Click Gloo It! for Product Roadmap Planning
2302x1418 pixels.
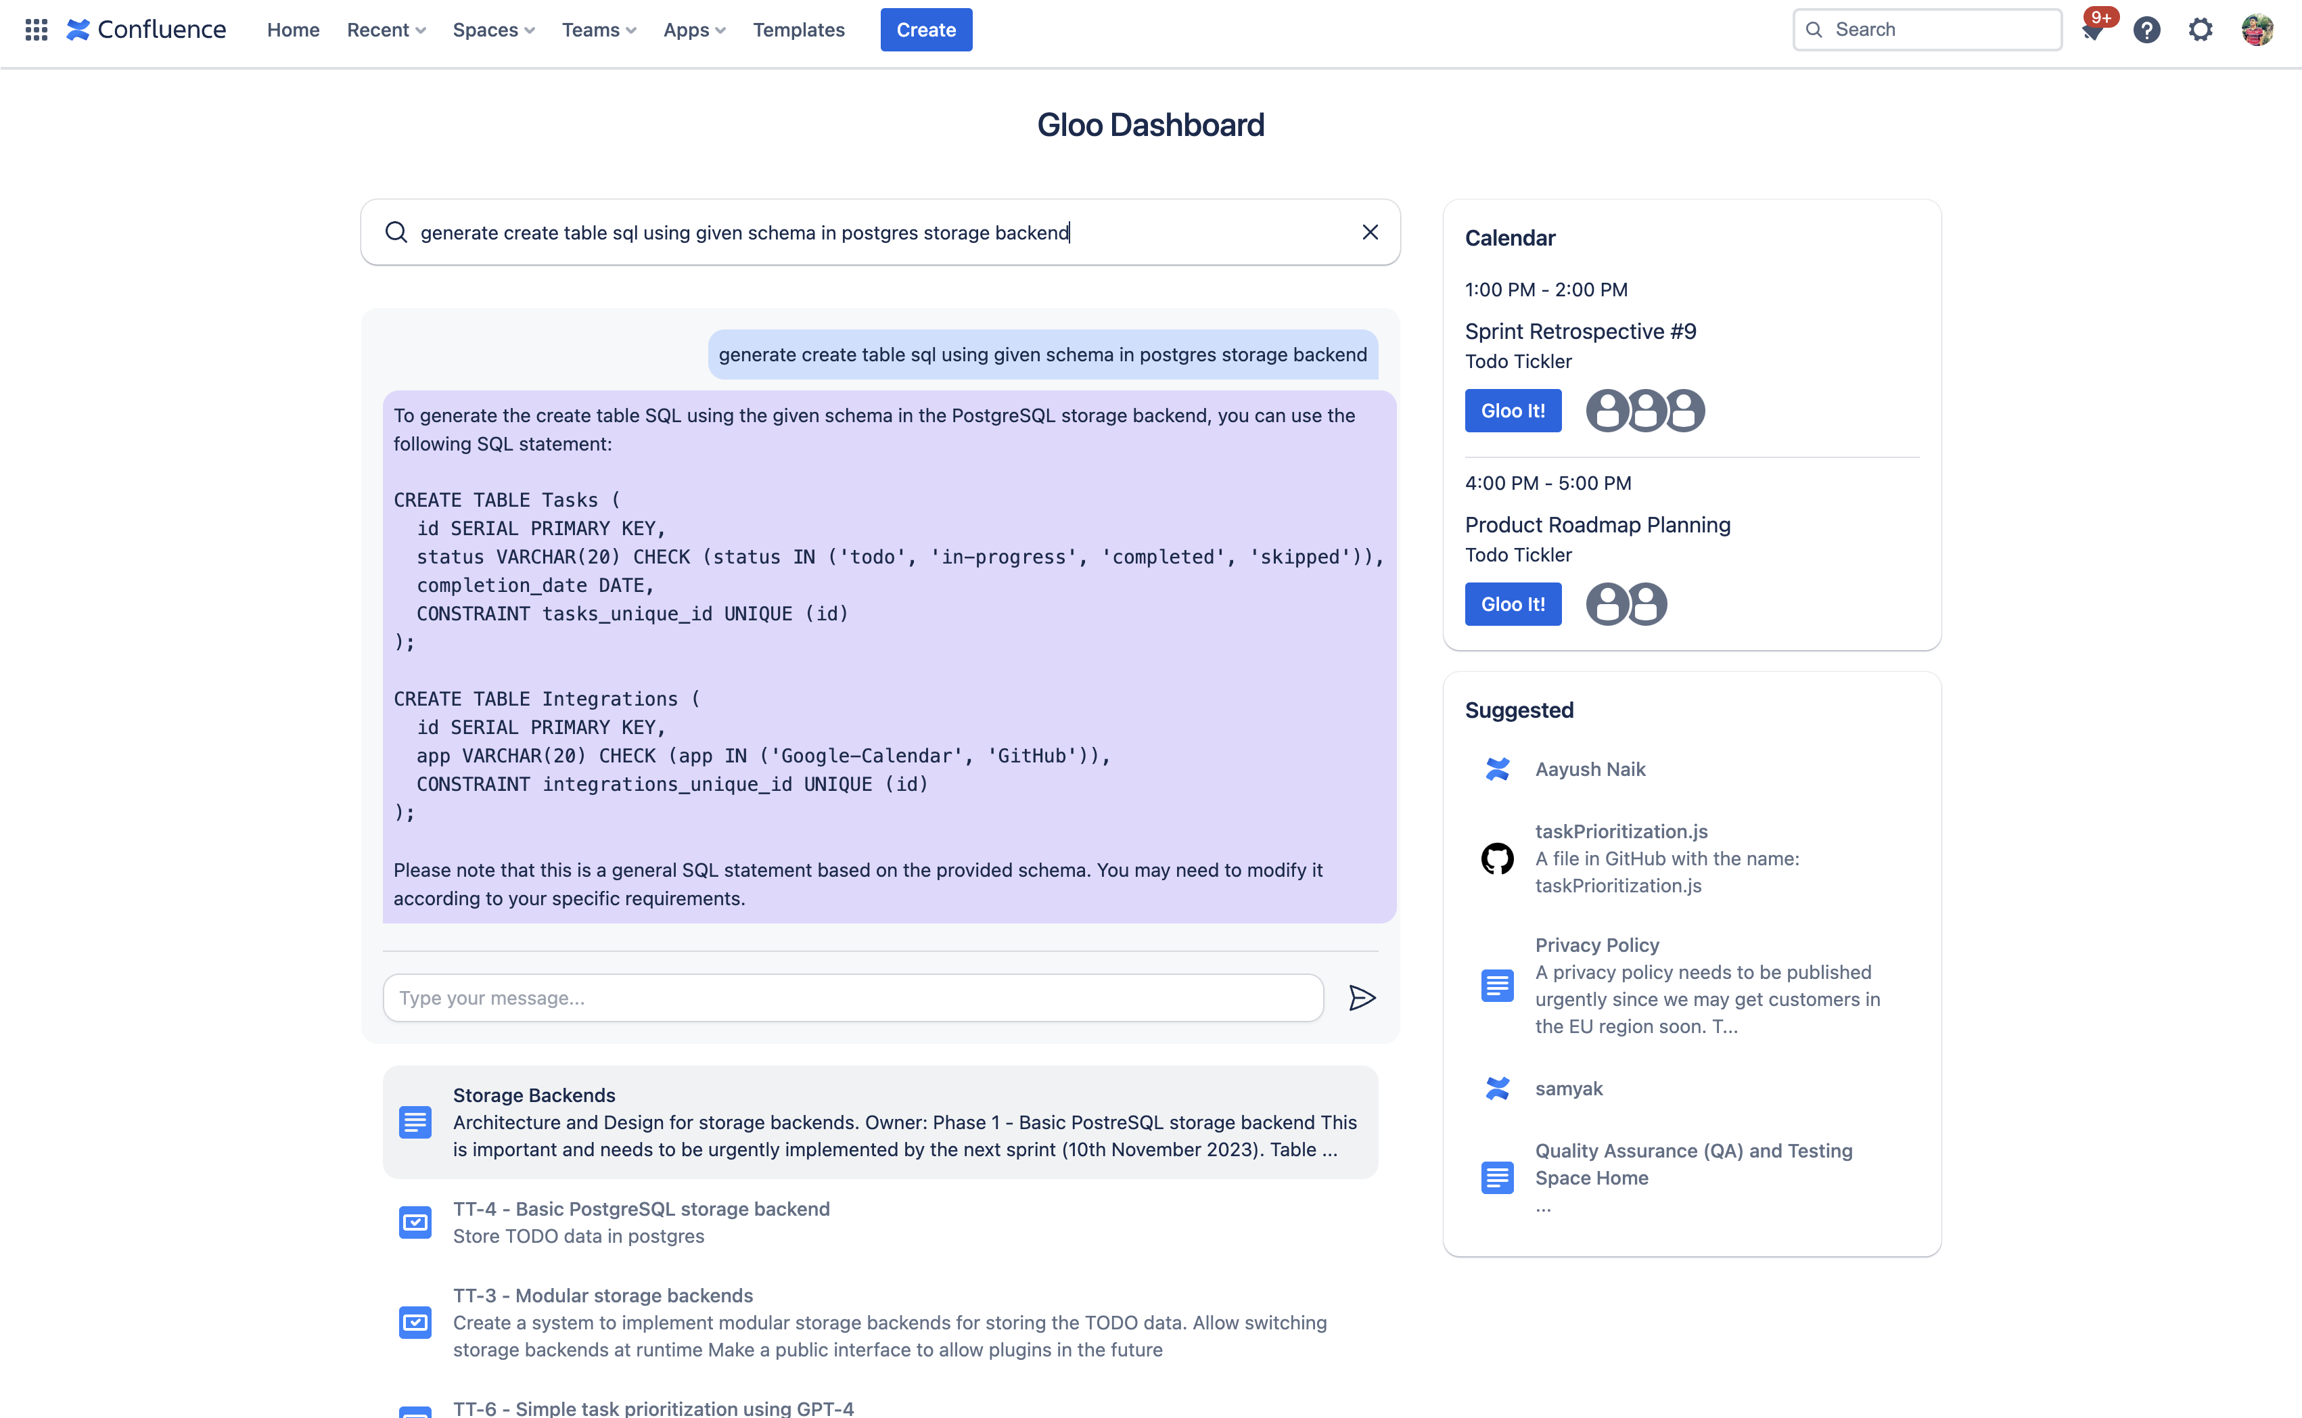click(1513, 604)
